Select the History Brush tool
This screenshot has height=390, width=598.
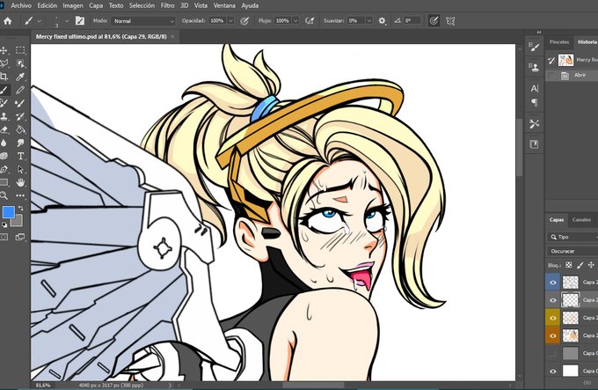[x=20, y=116]
